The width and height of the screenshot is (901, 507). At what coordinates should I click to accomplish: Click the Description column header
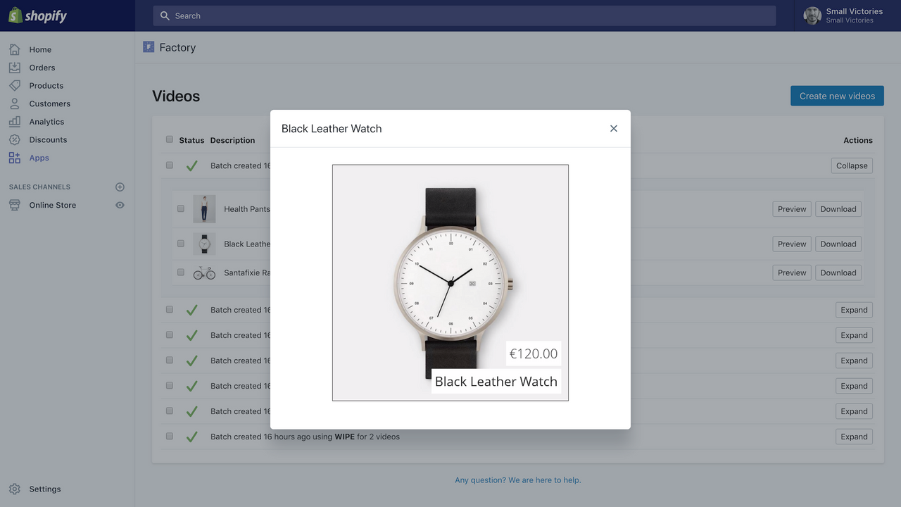(x=232, y=140)
